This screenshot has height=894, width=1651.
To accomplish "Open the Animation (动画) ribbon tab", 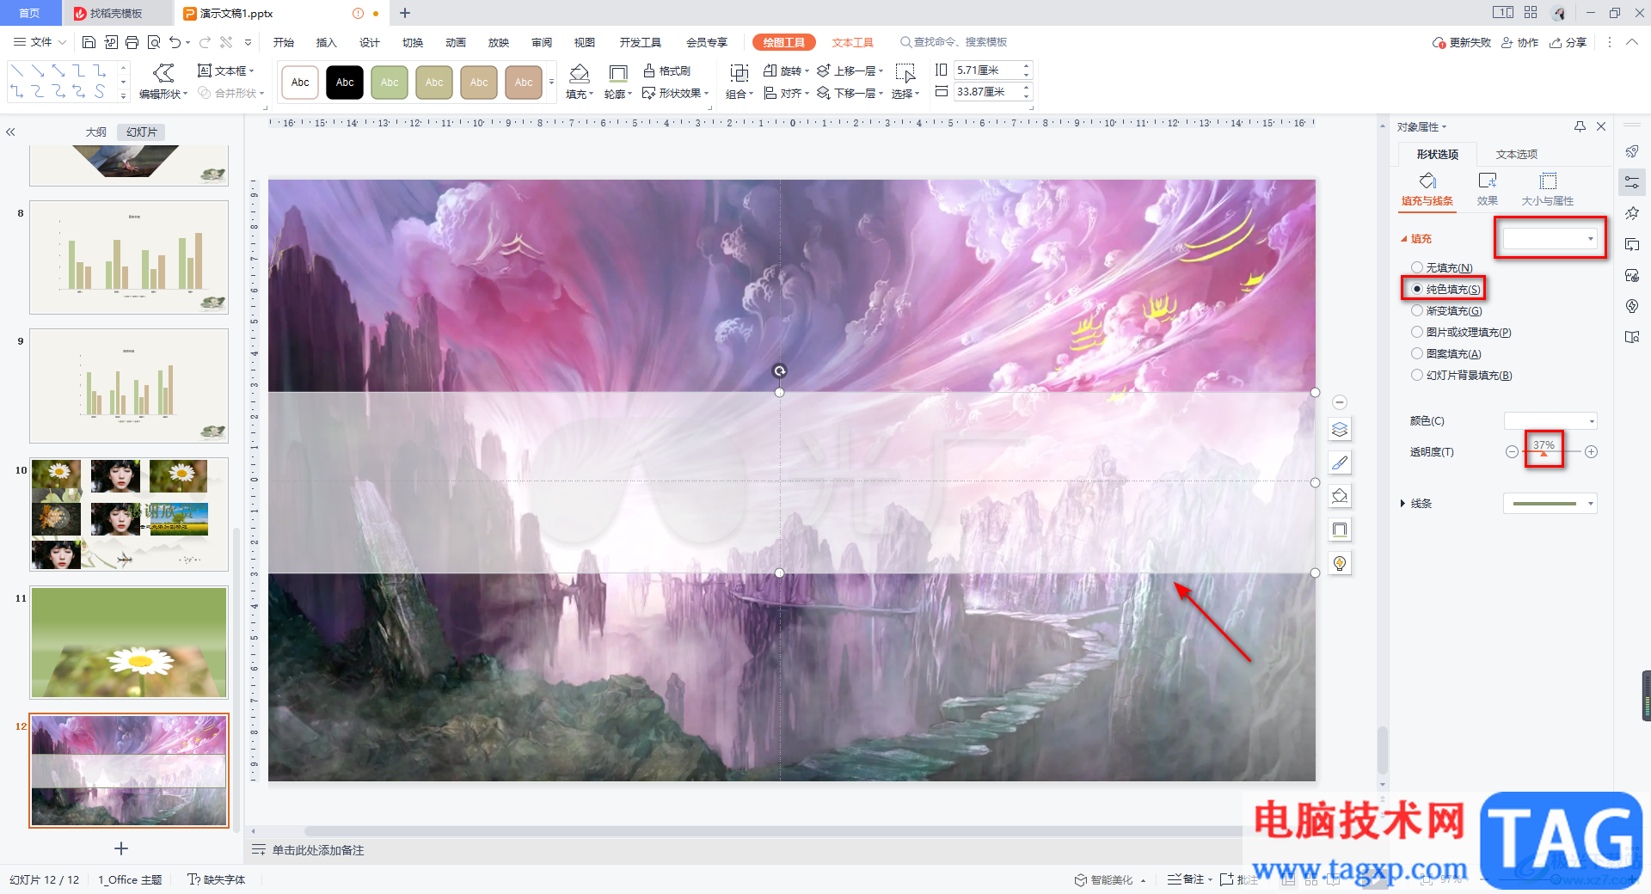I will [x=456, y=42].
